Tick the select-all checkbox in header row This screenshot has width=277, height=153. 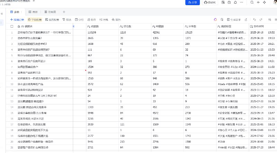pos(12,26)
